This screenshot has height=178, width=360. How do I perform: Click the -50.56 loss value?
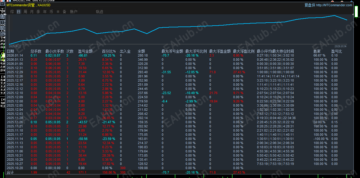point(83,139)
